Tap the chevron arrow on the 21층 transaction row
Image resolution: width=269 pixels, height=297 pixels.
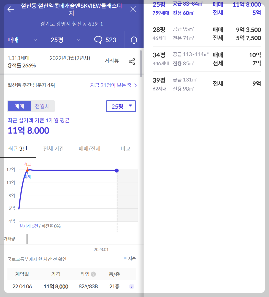pos(131,287)
